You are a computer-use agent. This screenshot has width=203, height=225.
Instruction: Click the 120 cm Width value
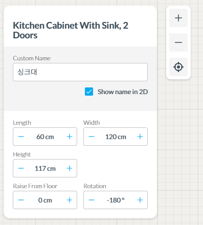(x=116, y=137)
